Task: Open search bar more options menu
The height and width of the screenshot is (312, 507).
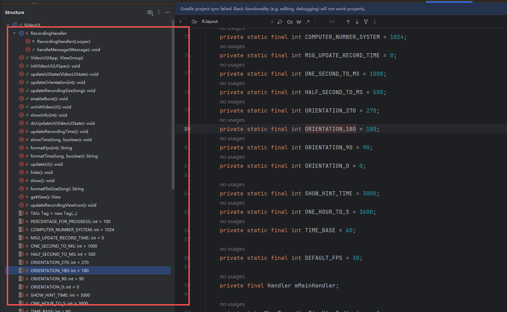Action: pyautogui.click(x=375, y=22)
